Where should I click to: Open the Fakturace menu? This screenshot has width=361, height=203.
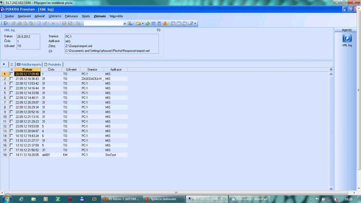point(71,16)
